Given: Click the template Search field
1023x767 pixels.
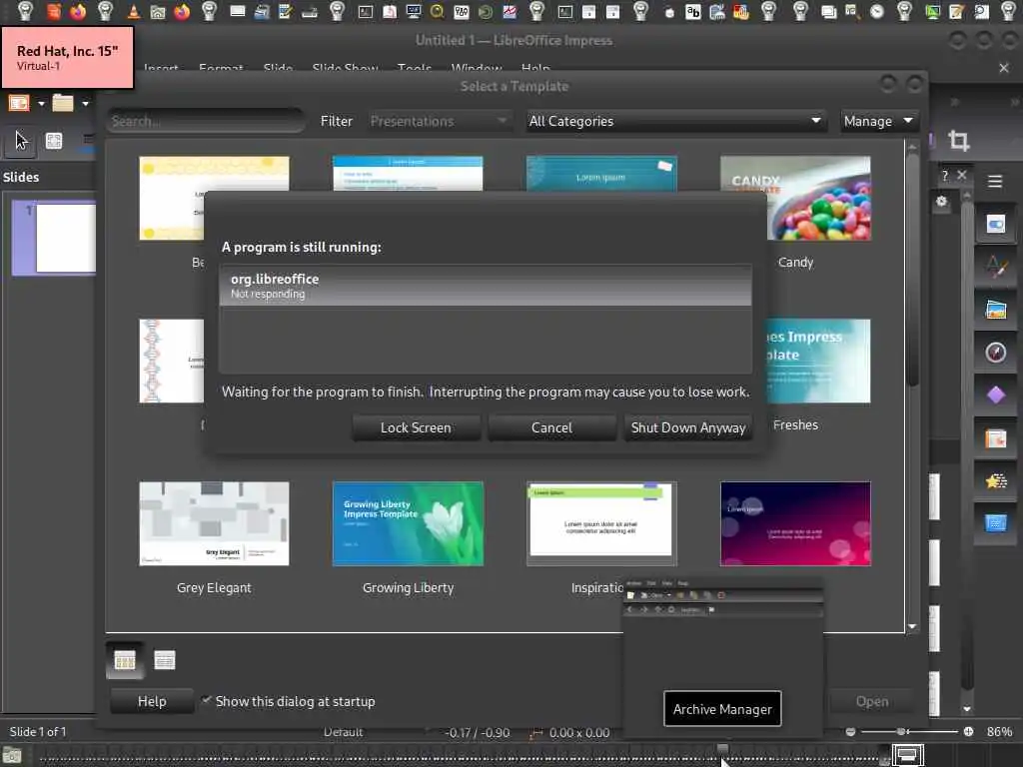Looking at the screenshot, I should (206, 121).
